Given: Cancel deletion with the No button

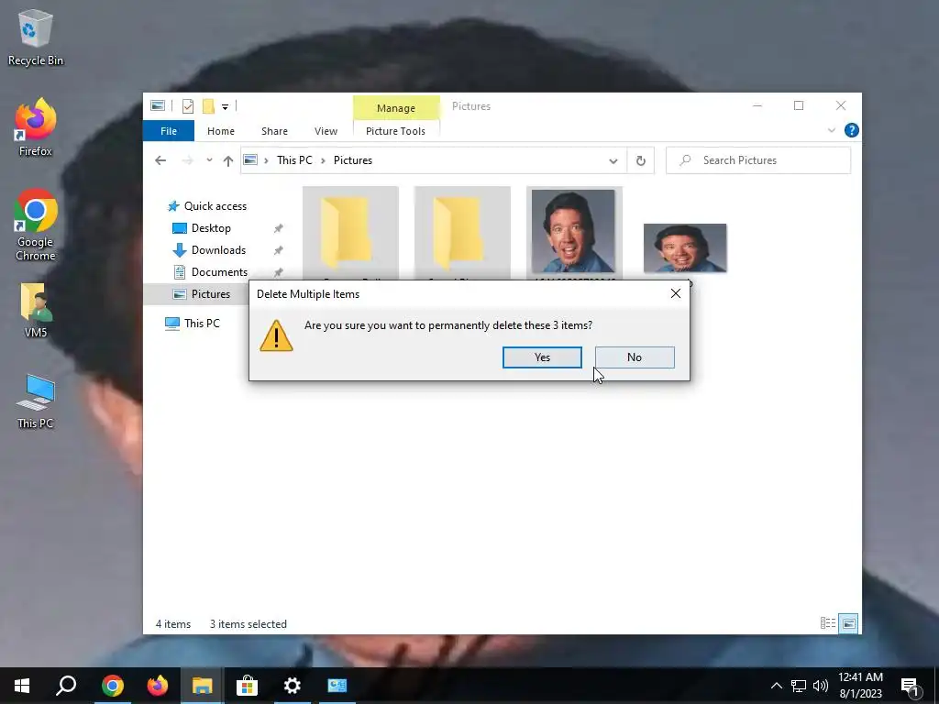Looking at the screenshot, I should click(x=635, y=357).
